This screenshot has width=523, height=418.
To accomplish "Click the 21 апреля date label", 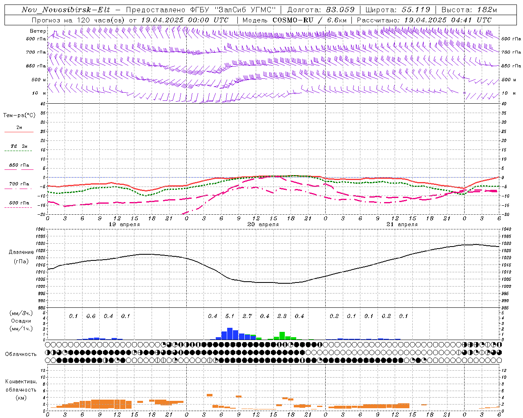I will coord(402,225).
